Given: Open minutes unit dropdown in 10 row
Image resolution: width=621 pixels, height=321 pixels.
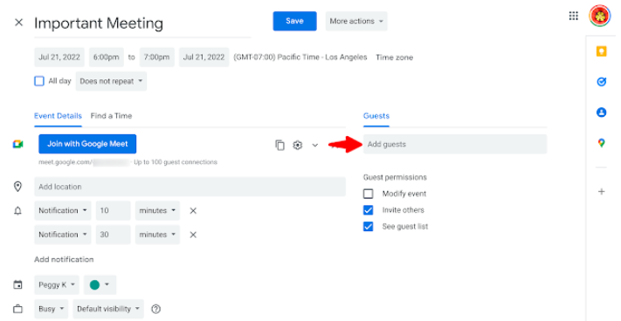Looking at the screenshot, I should click(x=157, y=211).
